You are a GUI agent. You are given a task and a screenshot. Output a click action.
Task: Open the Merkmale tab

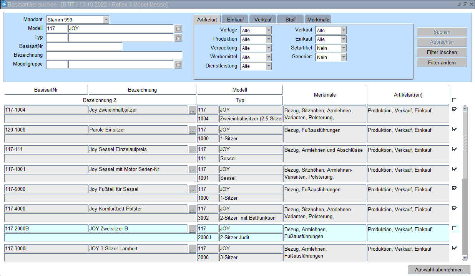click(318, 20)
